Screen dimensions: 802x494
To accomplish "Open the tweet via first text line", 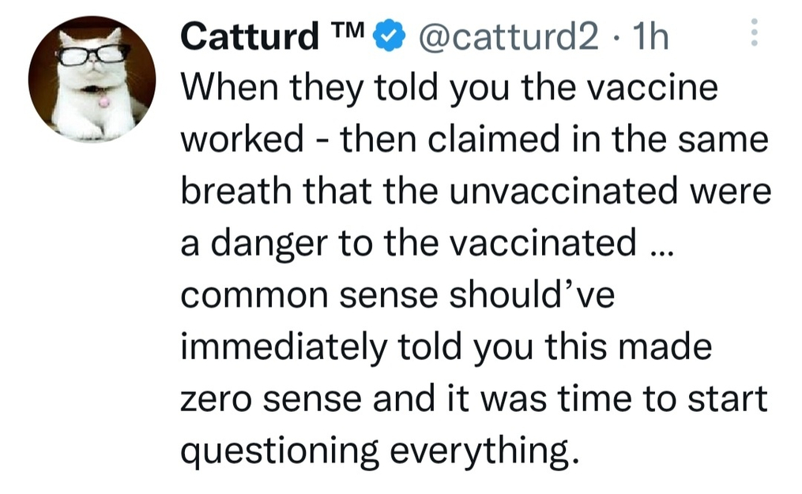I will click(450, 88).
